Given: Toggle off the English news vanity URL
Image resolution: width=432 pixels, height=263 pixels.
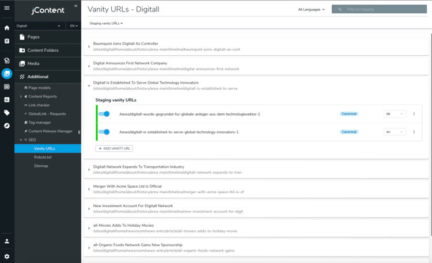Looking at the screenshot, I should 104,132.
